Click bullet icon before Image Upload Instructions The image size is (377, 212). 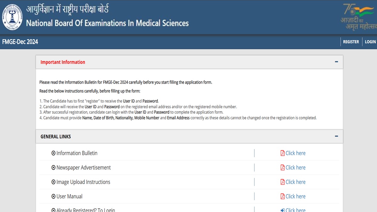coord(53,182)
